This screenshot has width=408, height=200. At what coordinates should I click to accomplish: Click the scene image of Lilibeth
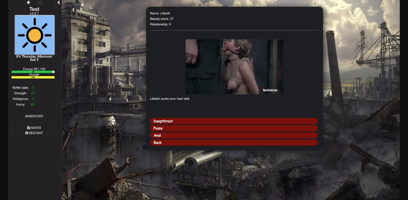(x=235, y=67)
